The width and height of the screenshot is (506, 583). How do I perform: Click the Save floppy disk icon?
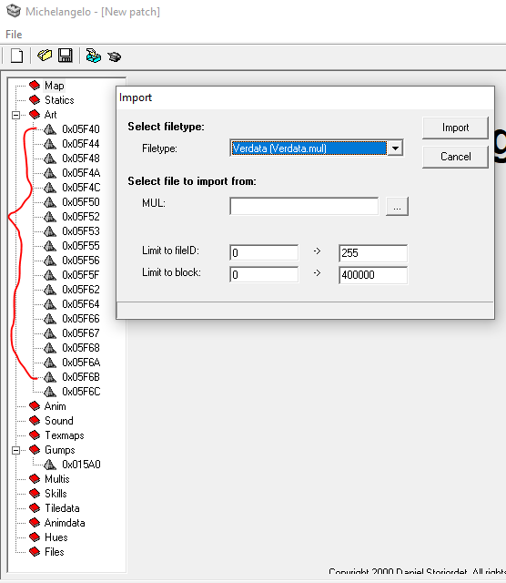[66, 56]
